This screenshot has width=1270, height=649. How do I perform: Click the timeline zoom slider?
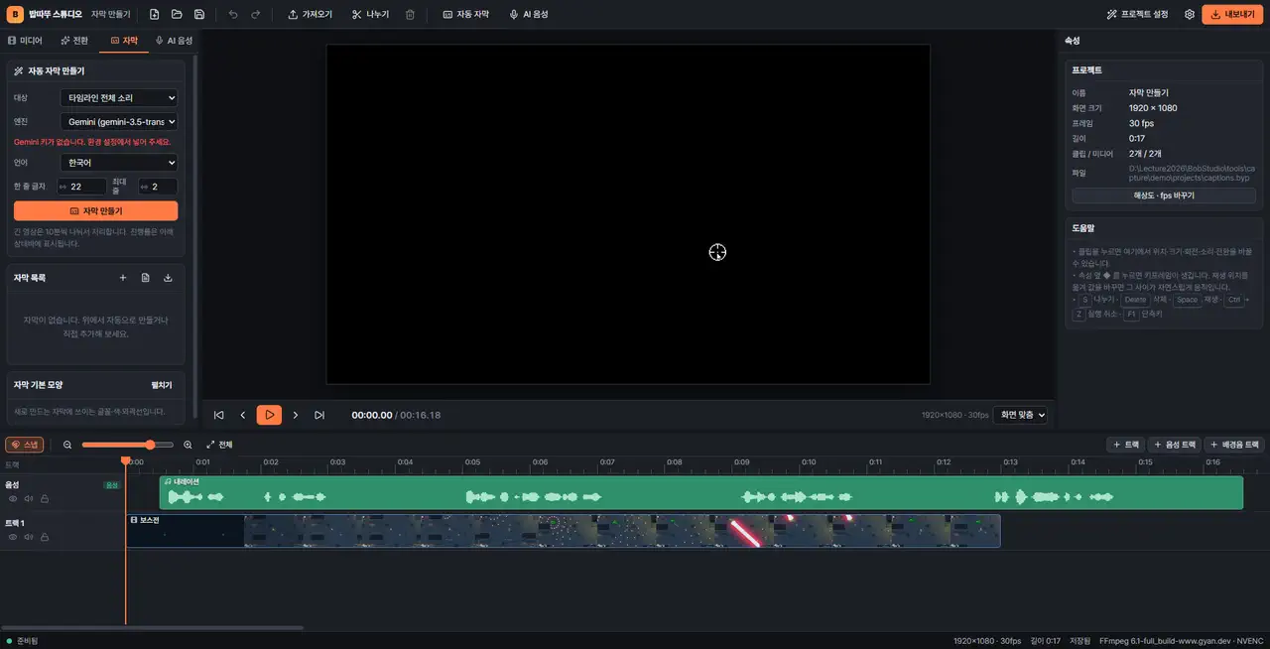[x=127, y=445]
